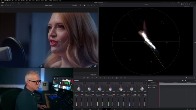Image resolution: width=196 pixels, height=110 pixels.
Task: Open Vectorscope settings icon in Scopes window
Action: click(x=192, y=6)
